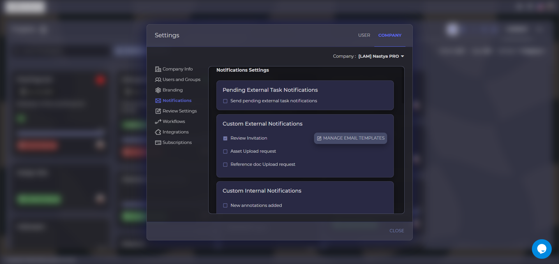Click Manage Email Templates button
559x264 pixels.
tap(350, 138)
